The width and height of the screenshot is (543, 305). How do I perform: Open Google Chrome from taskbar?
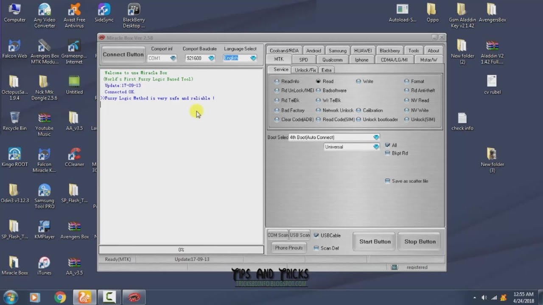tap(60, 297)
